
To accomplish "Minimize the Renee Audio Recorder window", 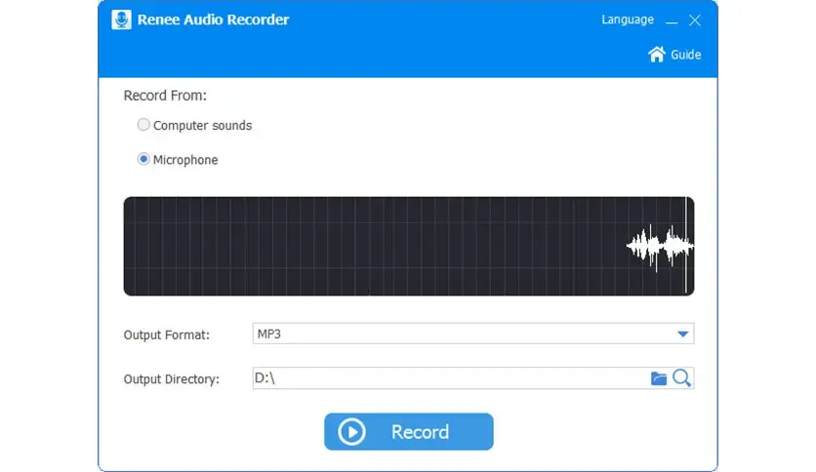I will [672, 20].
